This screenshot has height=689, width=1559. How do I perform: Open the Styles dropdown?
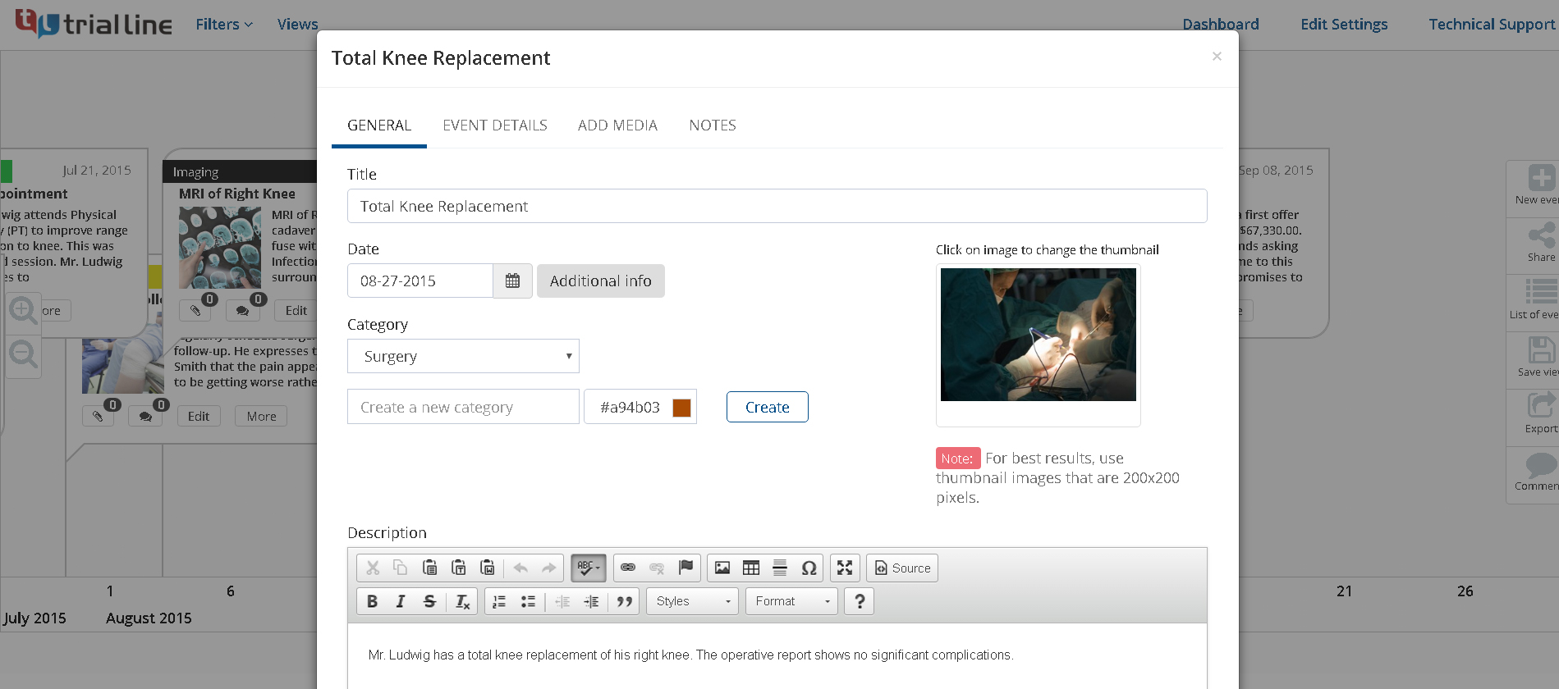(692, 601)
